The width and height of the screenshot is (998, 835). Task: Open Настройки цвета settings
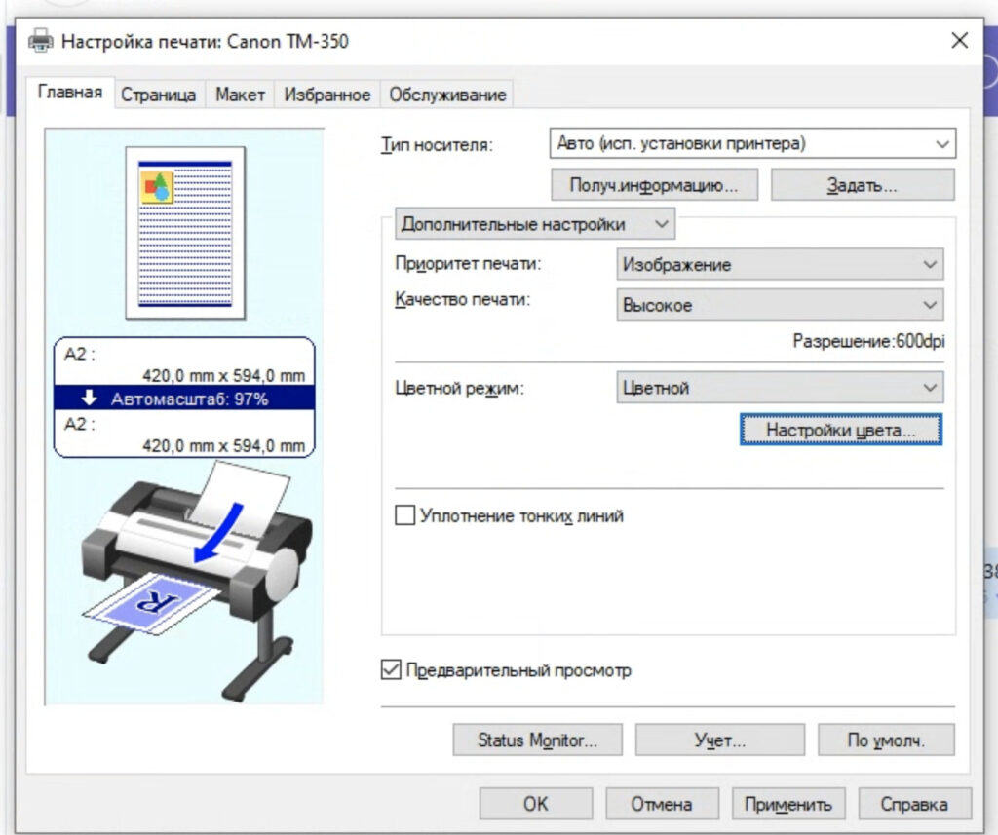tap(841, 430)
